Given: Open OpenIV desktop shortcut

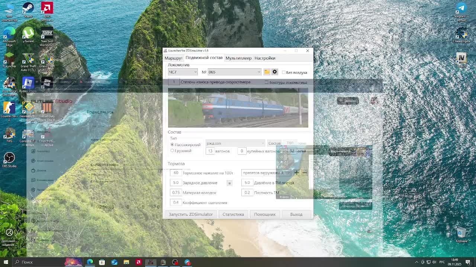Looking at the screenshot, I should (x=461, y=60).
